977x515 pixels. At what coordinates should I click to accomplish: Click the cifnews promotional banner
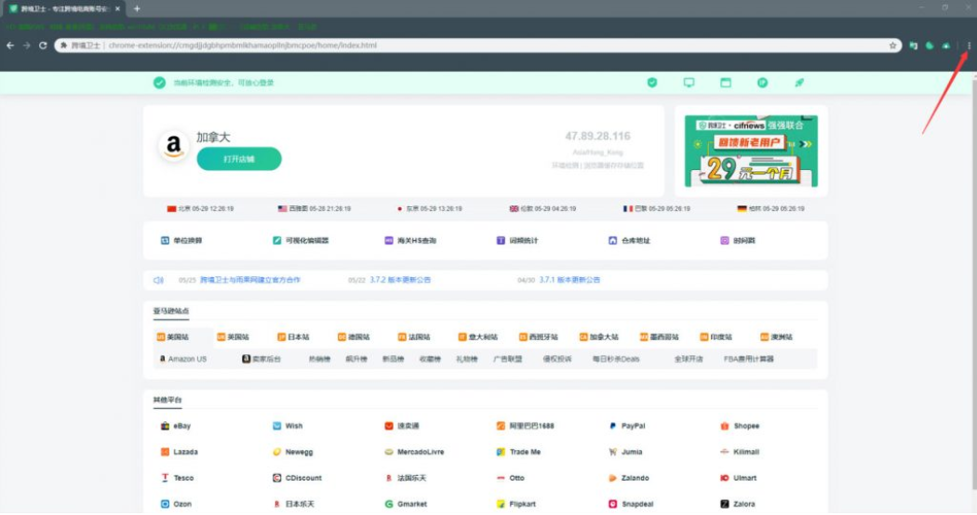(751, 151)
